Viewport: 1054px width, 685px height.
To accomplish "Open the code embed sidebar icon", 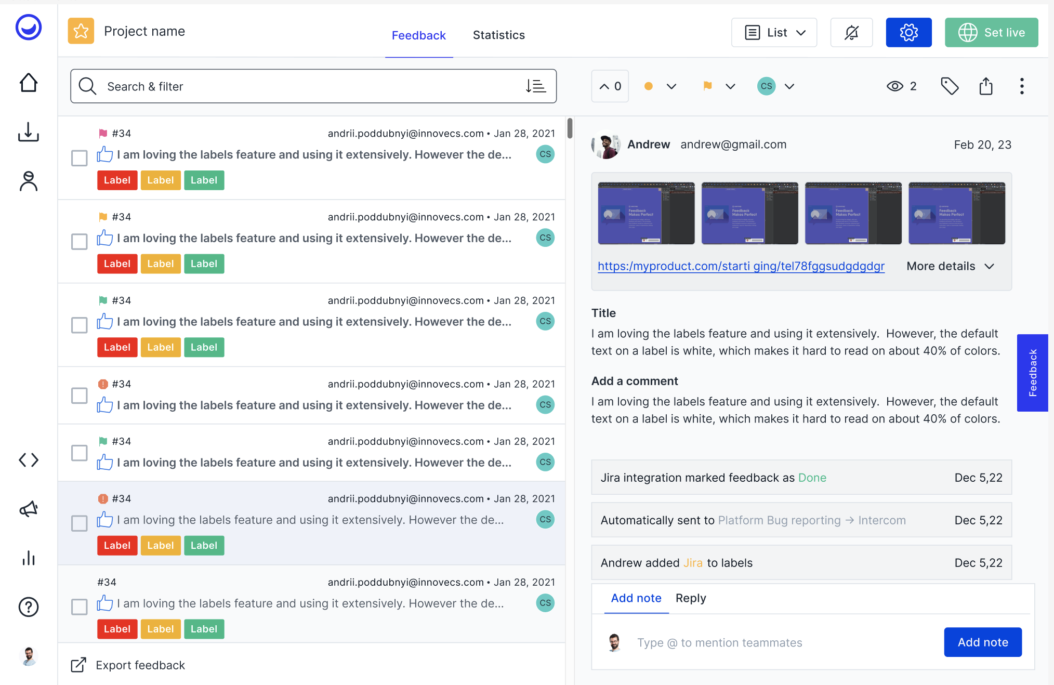I will coord(29,460).
